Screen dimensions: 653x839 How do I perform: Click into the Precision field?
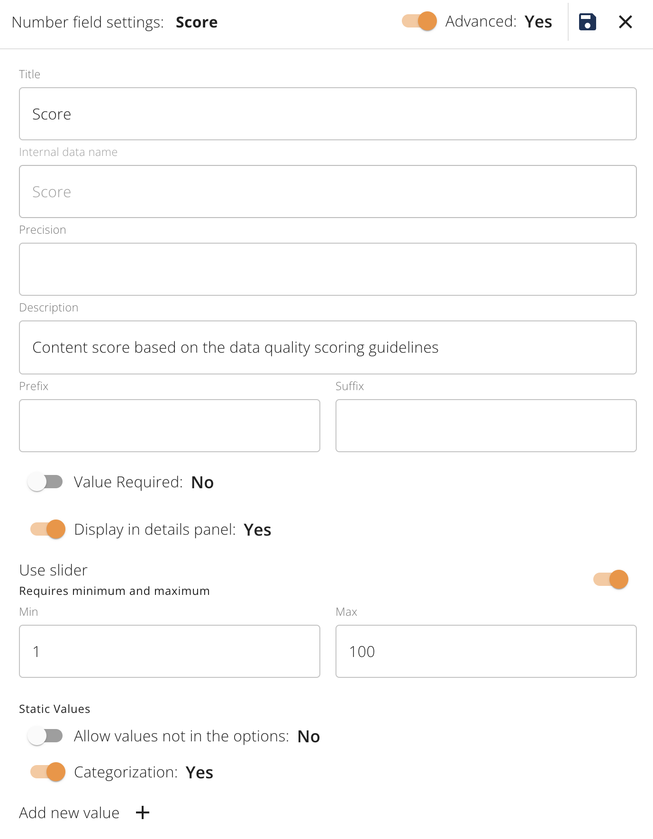pyautogui.click(x=327, y=269)
